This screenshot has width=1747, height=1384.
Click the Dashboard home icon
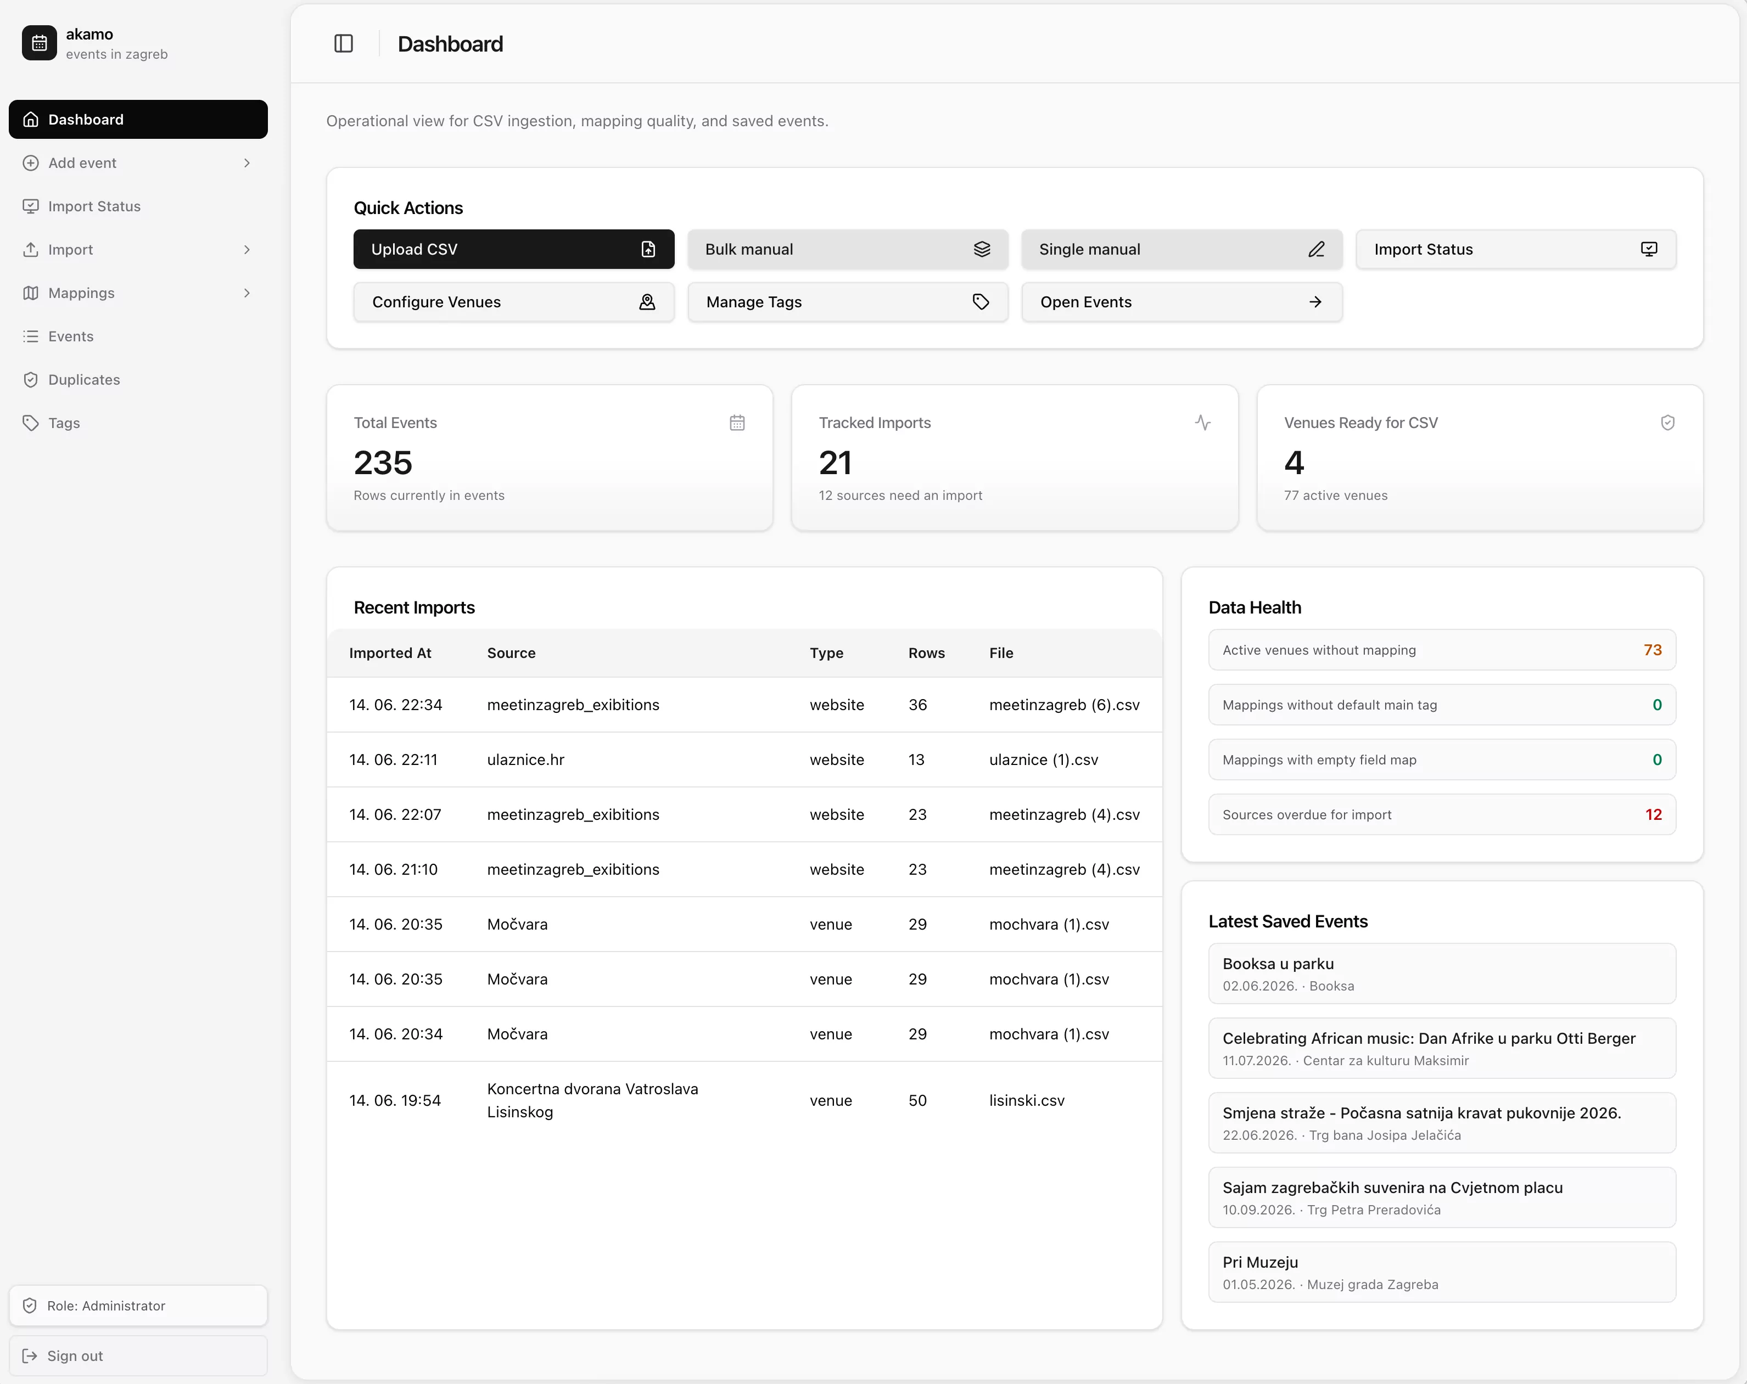click(31, 119)
